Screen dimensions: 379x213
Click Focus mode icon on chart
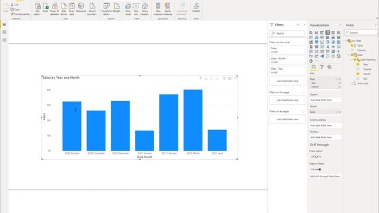coord(230,78)
